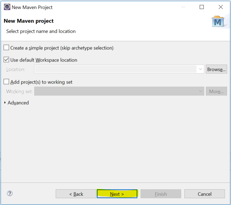Enable 'Create a simple project (skip archetype selection)'
The height and width of the screenshot is (205, 231).
(x=6, y=47)
